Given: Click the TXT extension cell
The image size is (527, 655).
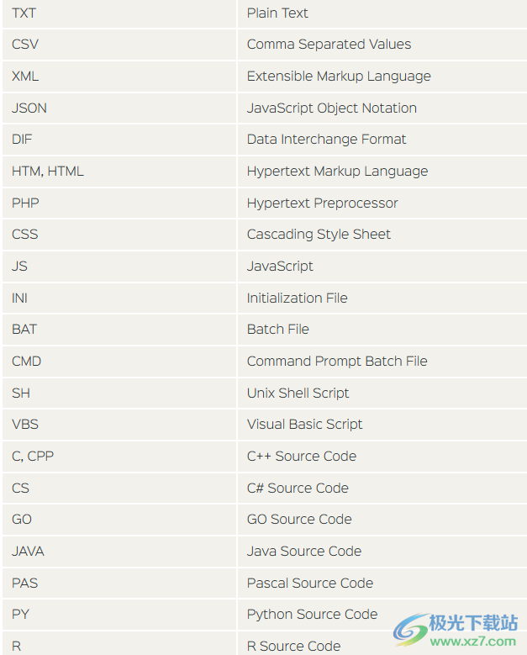Looking at the screenshot, I should pos(119,13).
